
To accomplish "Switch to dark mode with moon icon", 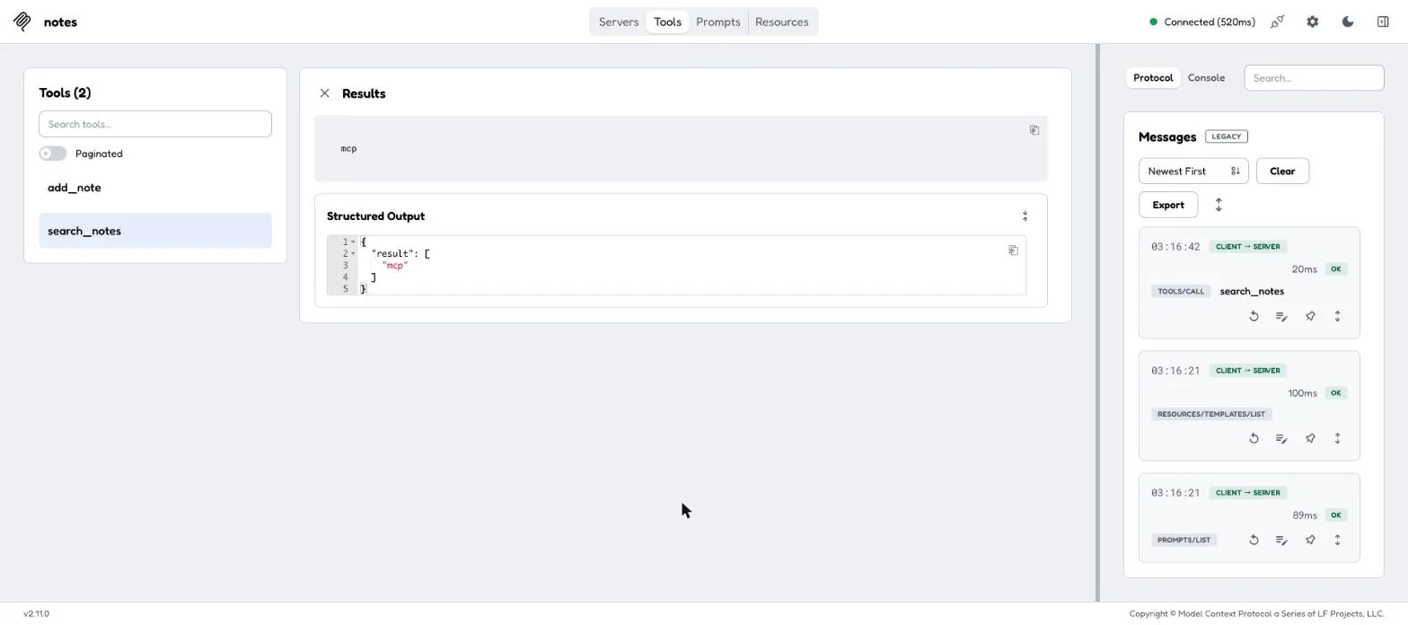I will (x=1348, y=22).
